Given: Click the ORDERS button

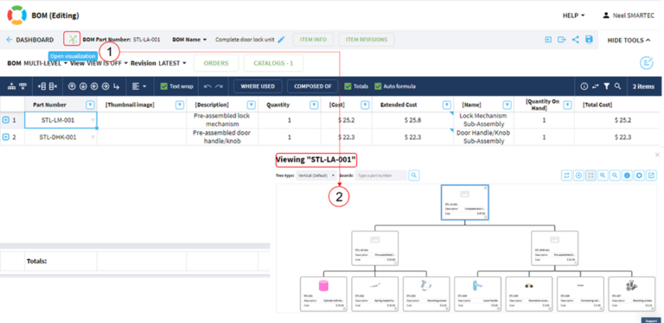Looking at the screenshot, I should (216, 63).
